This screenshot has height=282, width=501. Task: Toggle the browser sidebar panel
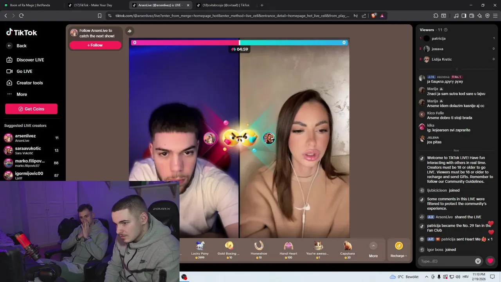pos(464,16)
